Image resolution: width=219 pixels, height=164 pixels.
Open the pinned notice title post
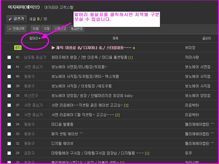(91, 48)
